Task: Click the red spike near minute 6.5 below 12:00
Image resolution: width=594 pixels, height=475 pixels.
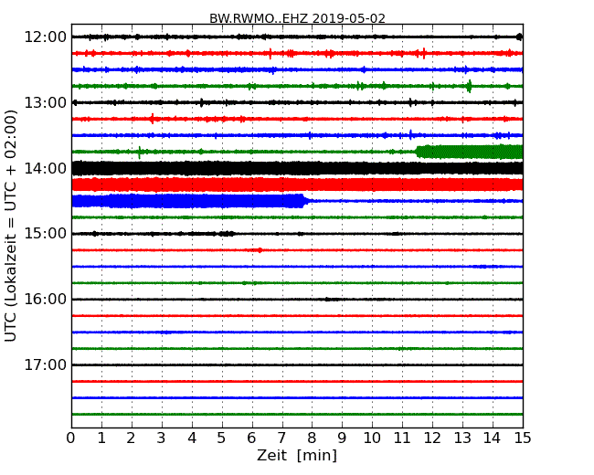Action: tap(270, 53)
